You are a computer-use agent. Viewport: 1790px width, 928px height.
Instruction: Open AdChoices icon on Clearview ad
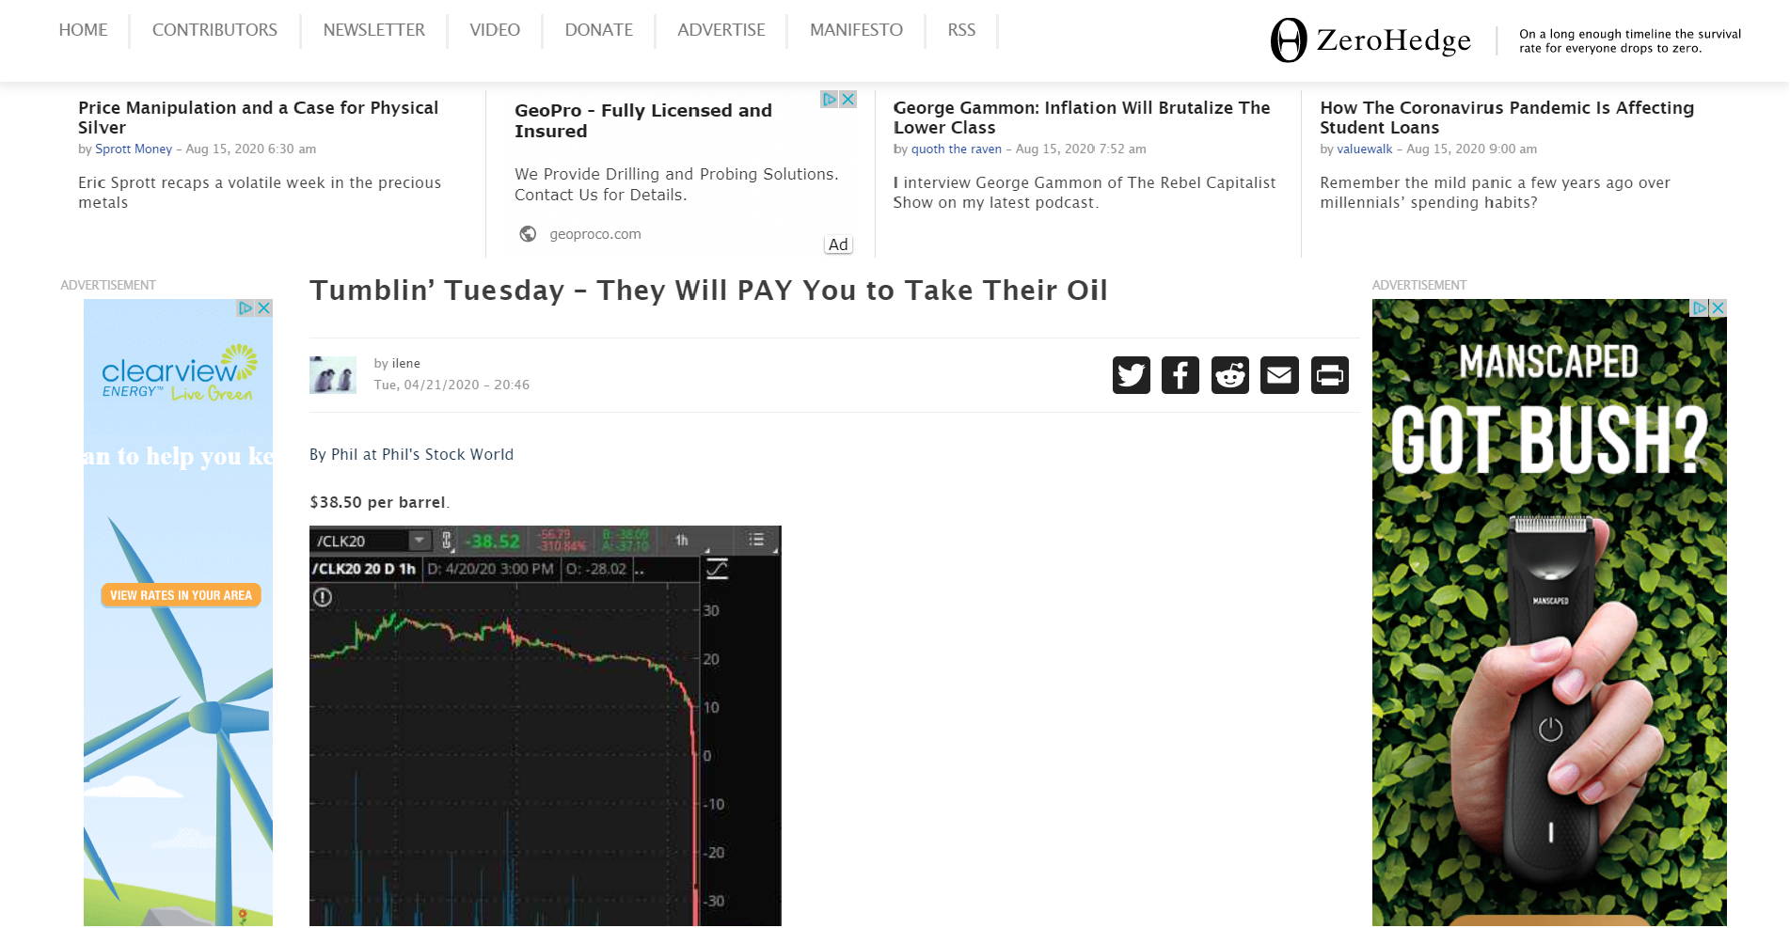point(246,307)
